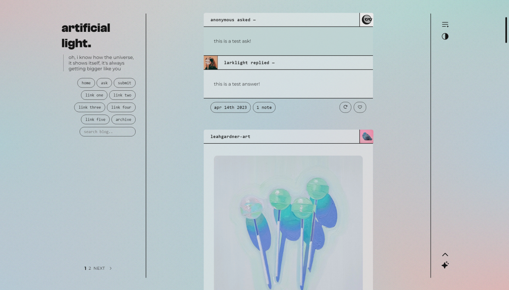Screen dimensions: 509x290
Task: Open the leahgardner-art username link
Action: 230,136
